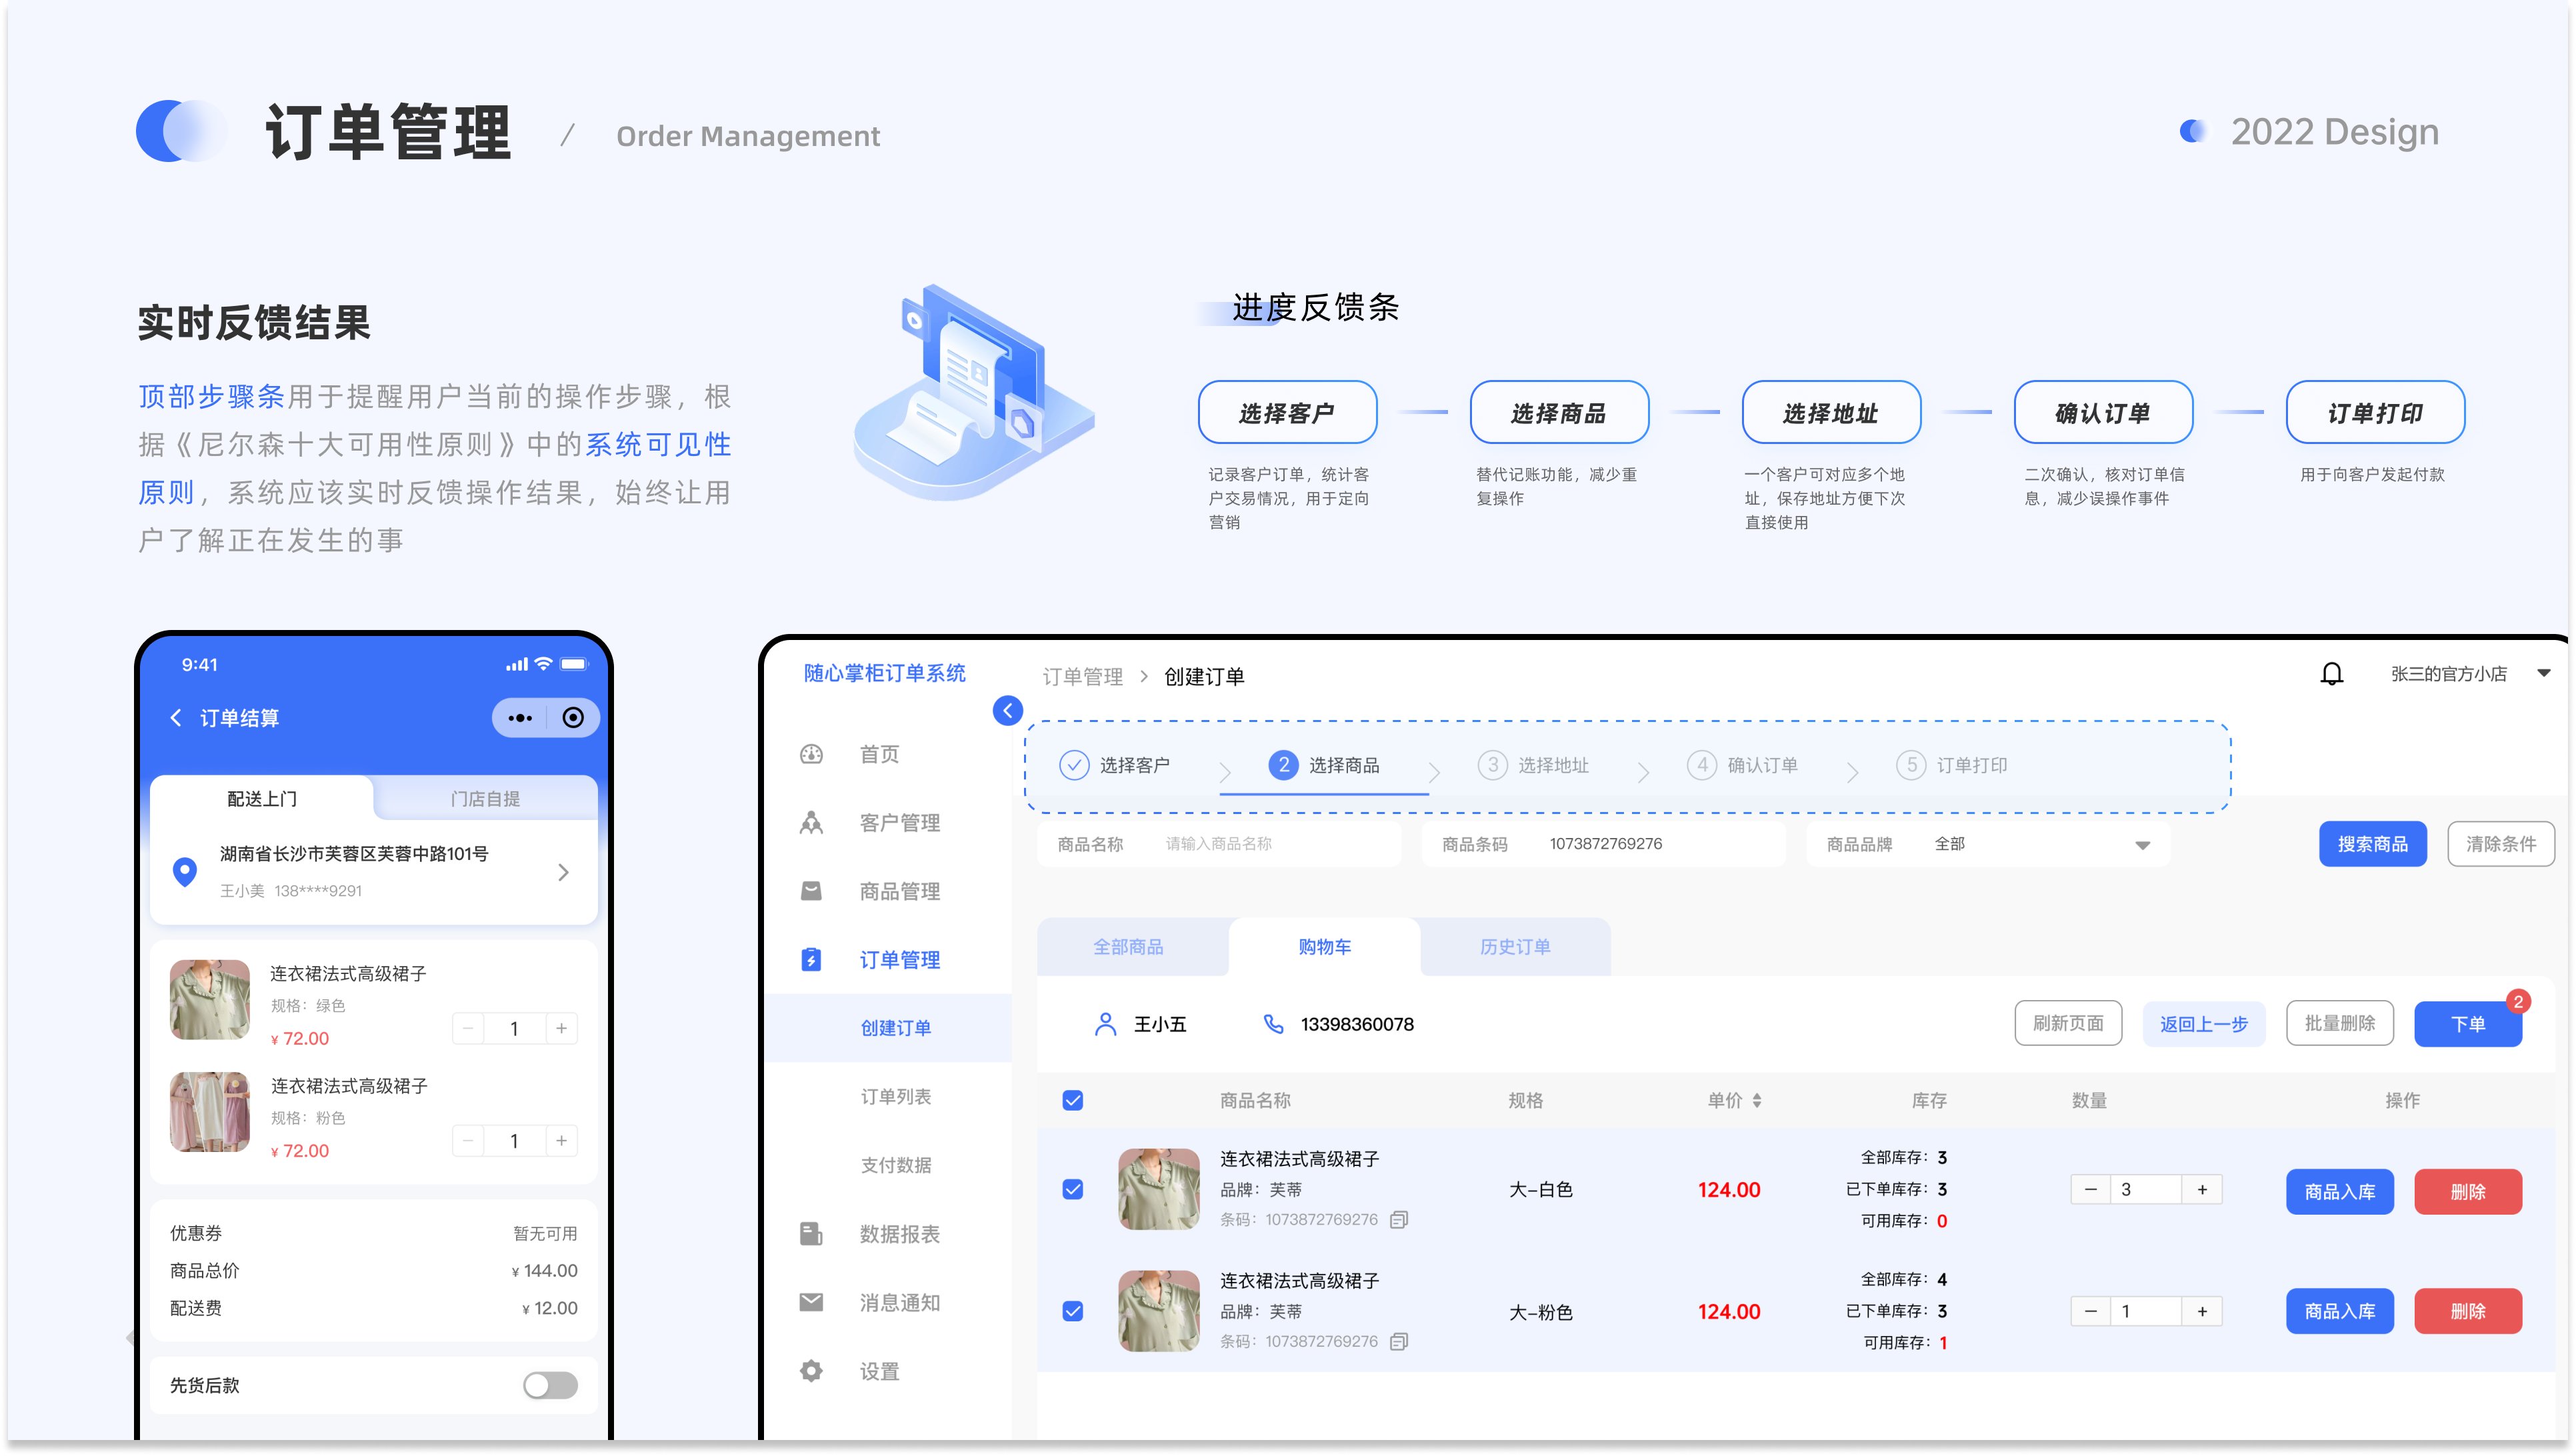Open the 首页 home icon in sidebar

pyautogui.click(x=810, y=755)
